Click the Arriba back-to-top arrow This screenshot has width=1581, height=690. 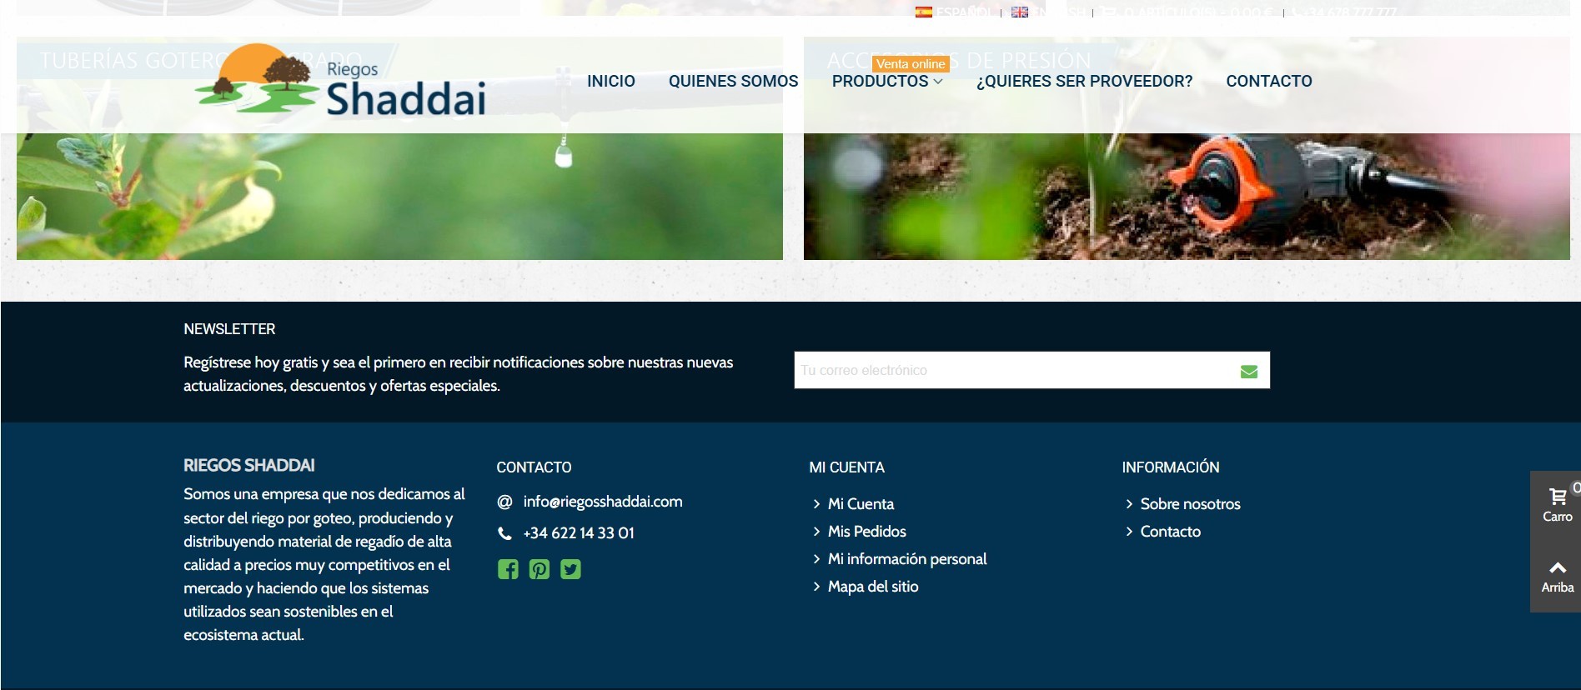click(1557, 577)
